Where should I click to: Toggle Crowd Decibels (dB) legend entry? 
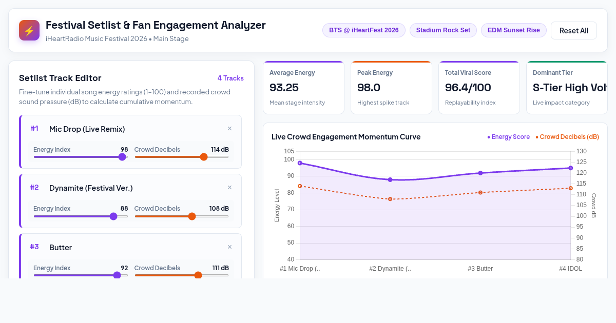(567, 137)
